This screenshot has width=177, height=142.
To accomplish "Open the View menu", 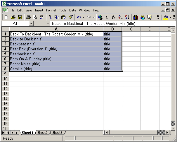I will point(29,10).
